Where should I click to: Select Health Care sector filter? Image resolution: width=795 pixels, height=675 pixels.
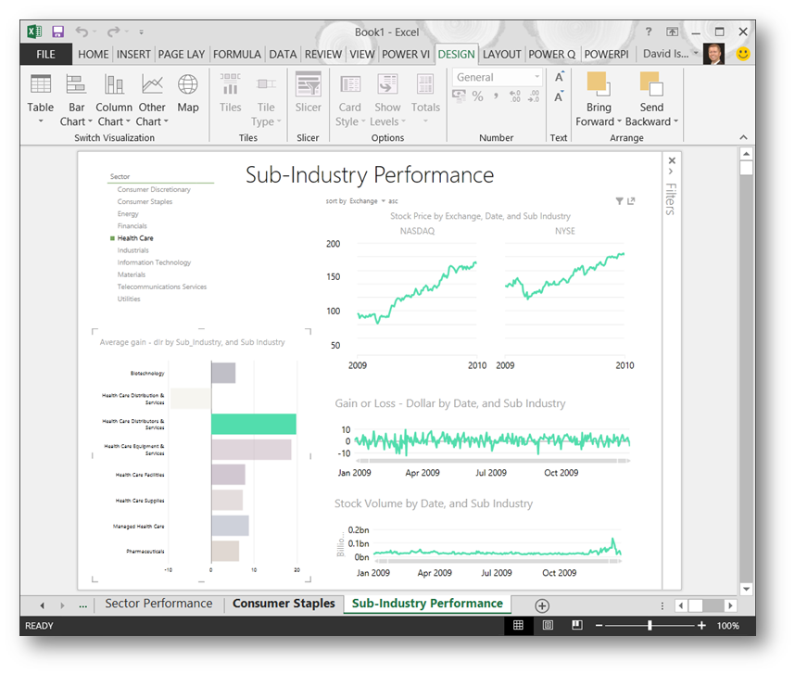[135, 238]
